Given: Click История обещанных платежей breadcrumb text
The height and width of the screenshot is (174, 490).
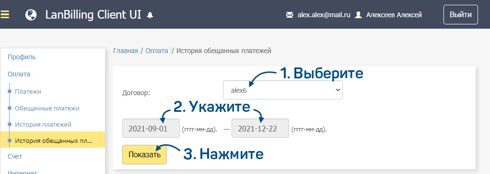Looking at the screenshot, I should pyautogui.click(x=224, y=51).
